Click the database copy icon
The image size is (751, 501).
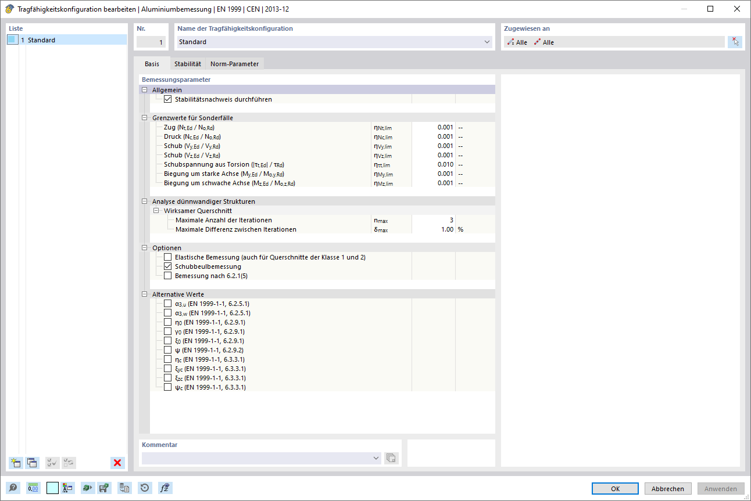124,488
